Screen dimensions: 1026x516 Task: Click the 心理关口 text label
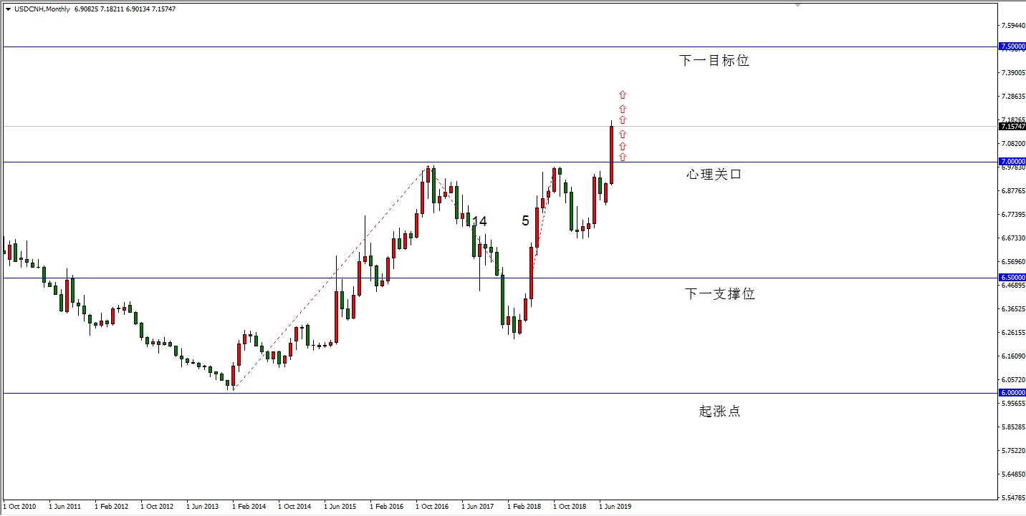(x=714, y=174)
